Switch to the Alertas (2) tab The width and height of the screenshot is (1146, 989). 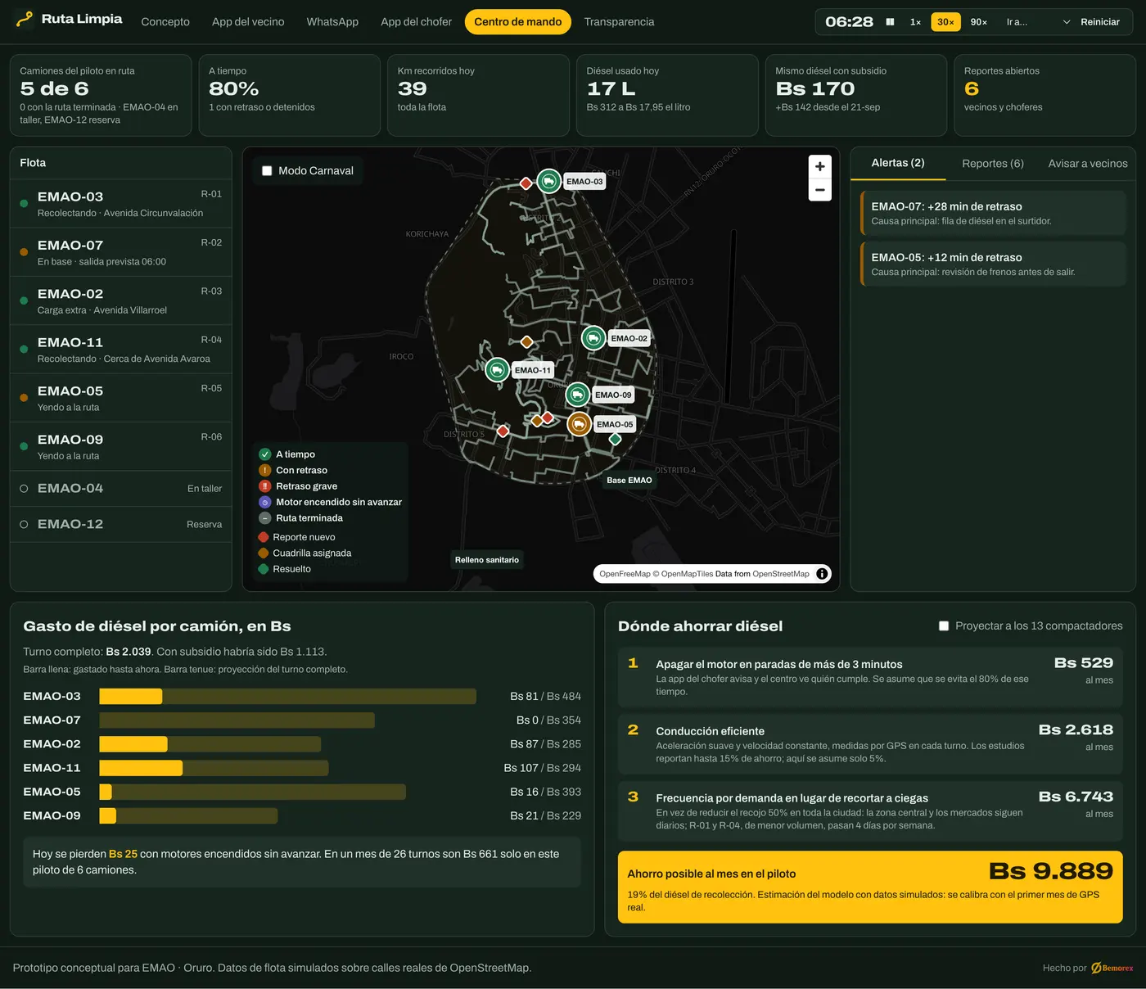click(898, 163)
